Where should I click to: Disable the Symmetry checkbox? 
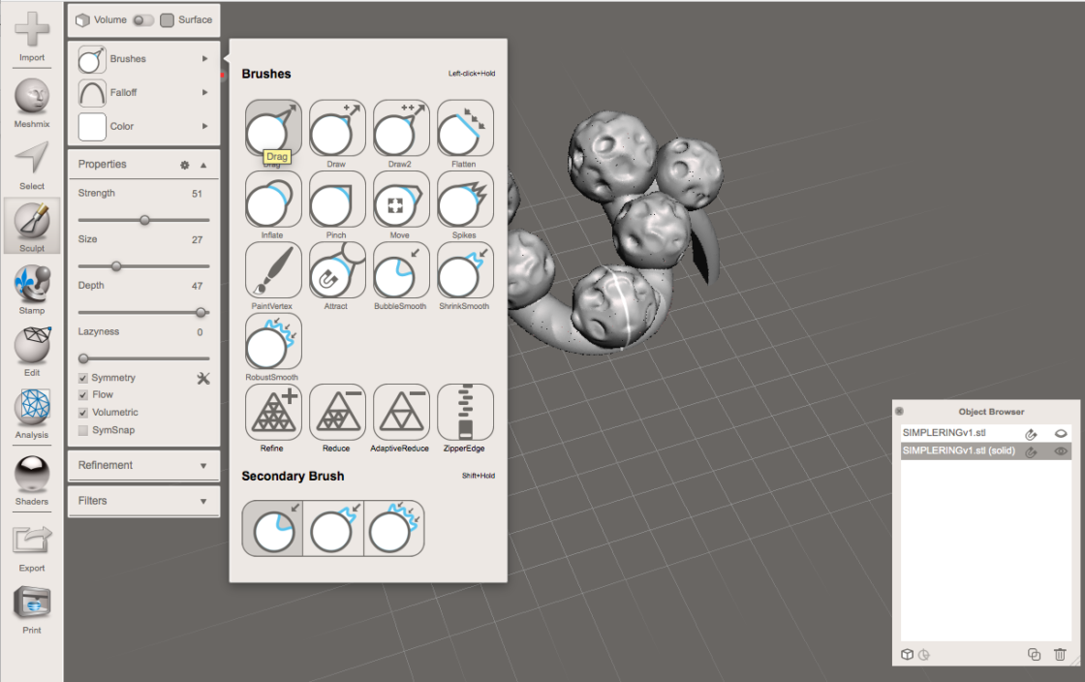click(x=82, y=378)
